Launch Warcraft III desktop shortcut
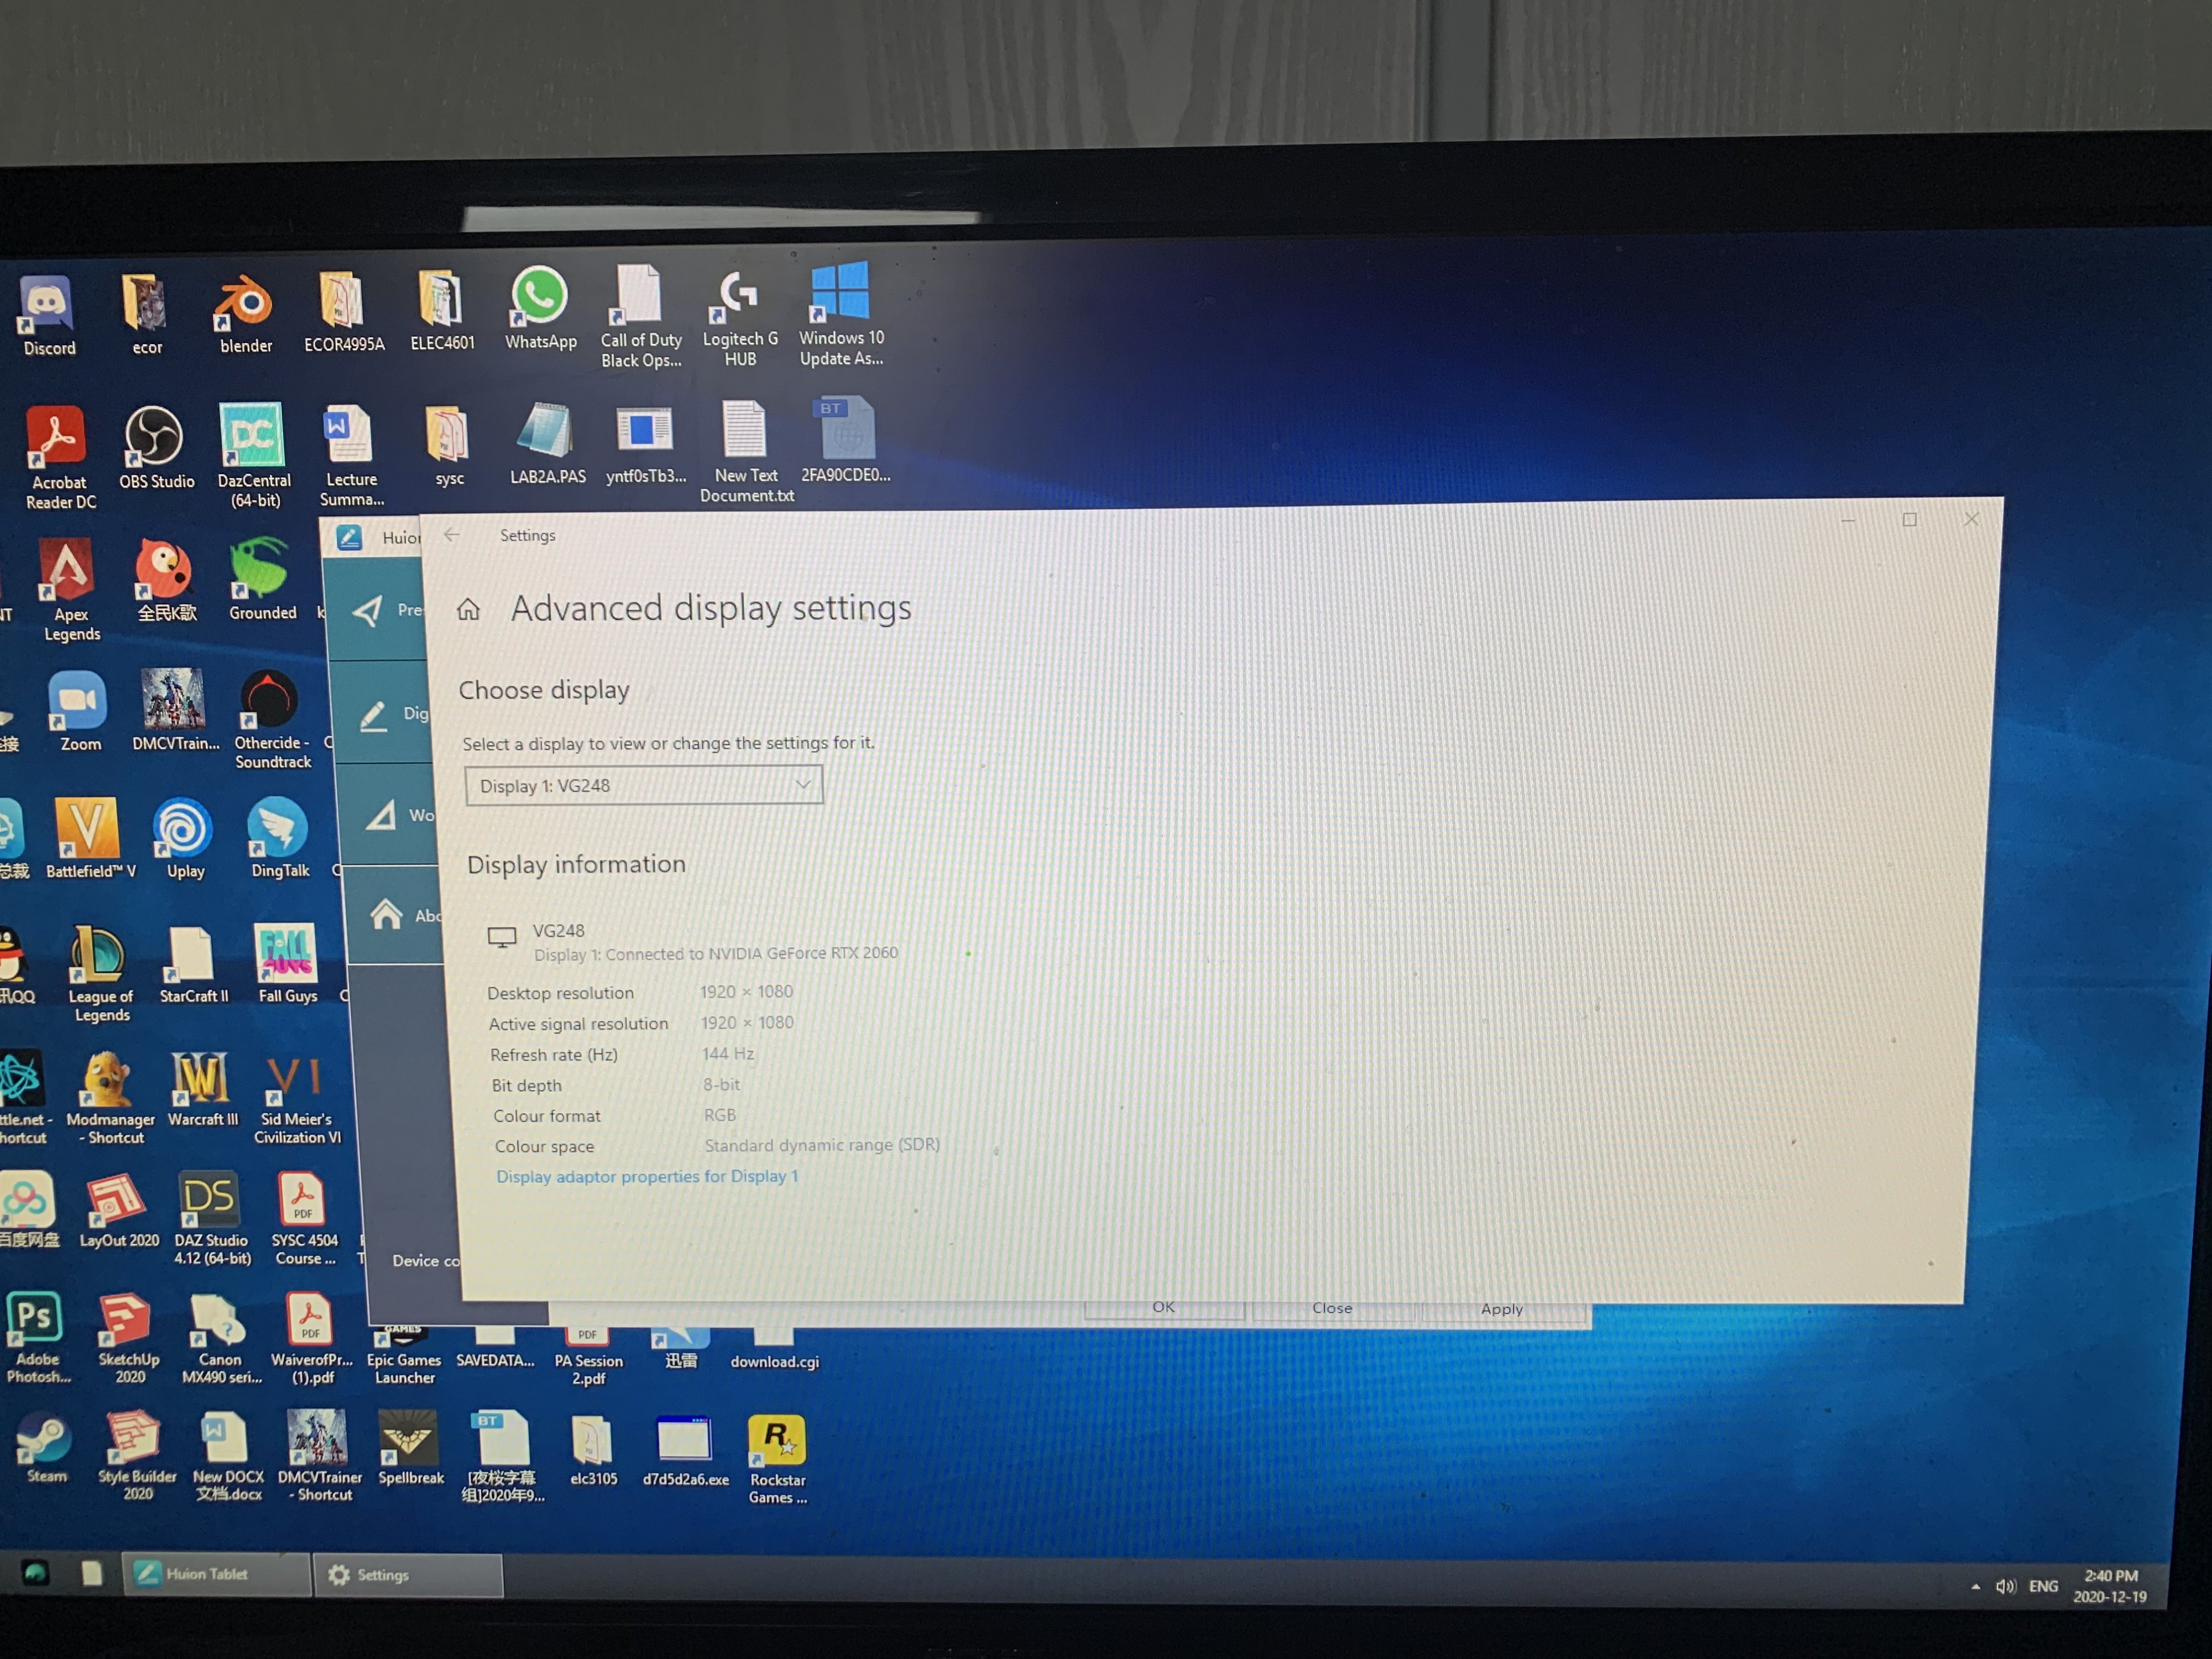Screen dimensions: 2212x1659 202,1089
